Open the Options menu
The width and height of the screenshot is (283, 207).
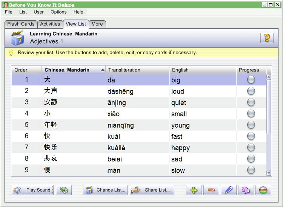pyautogui.click(x=58, y=12)
